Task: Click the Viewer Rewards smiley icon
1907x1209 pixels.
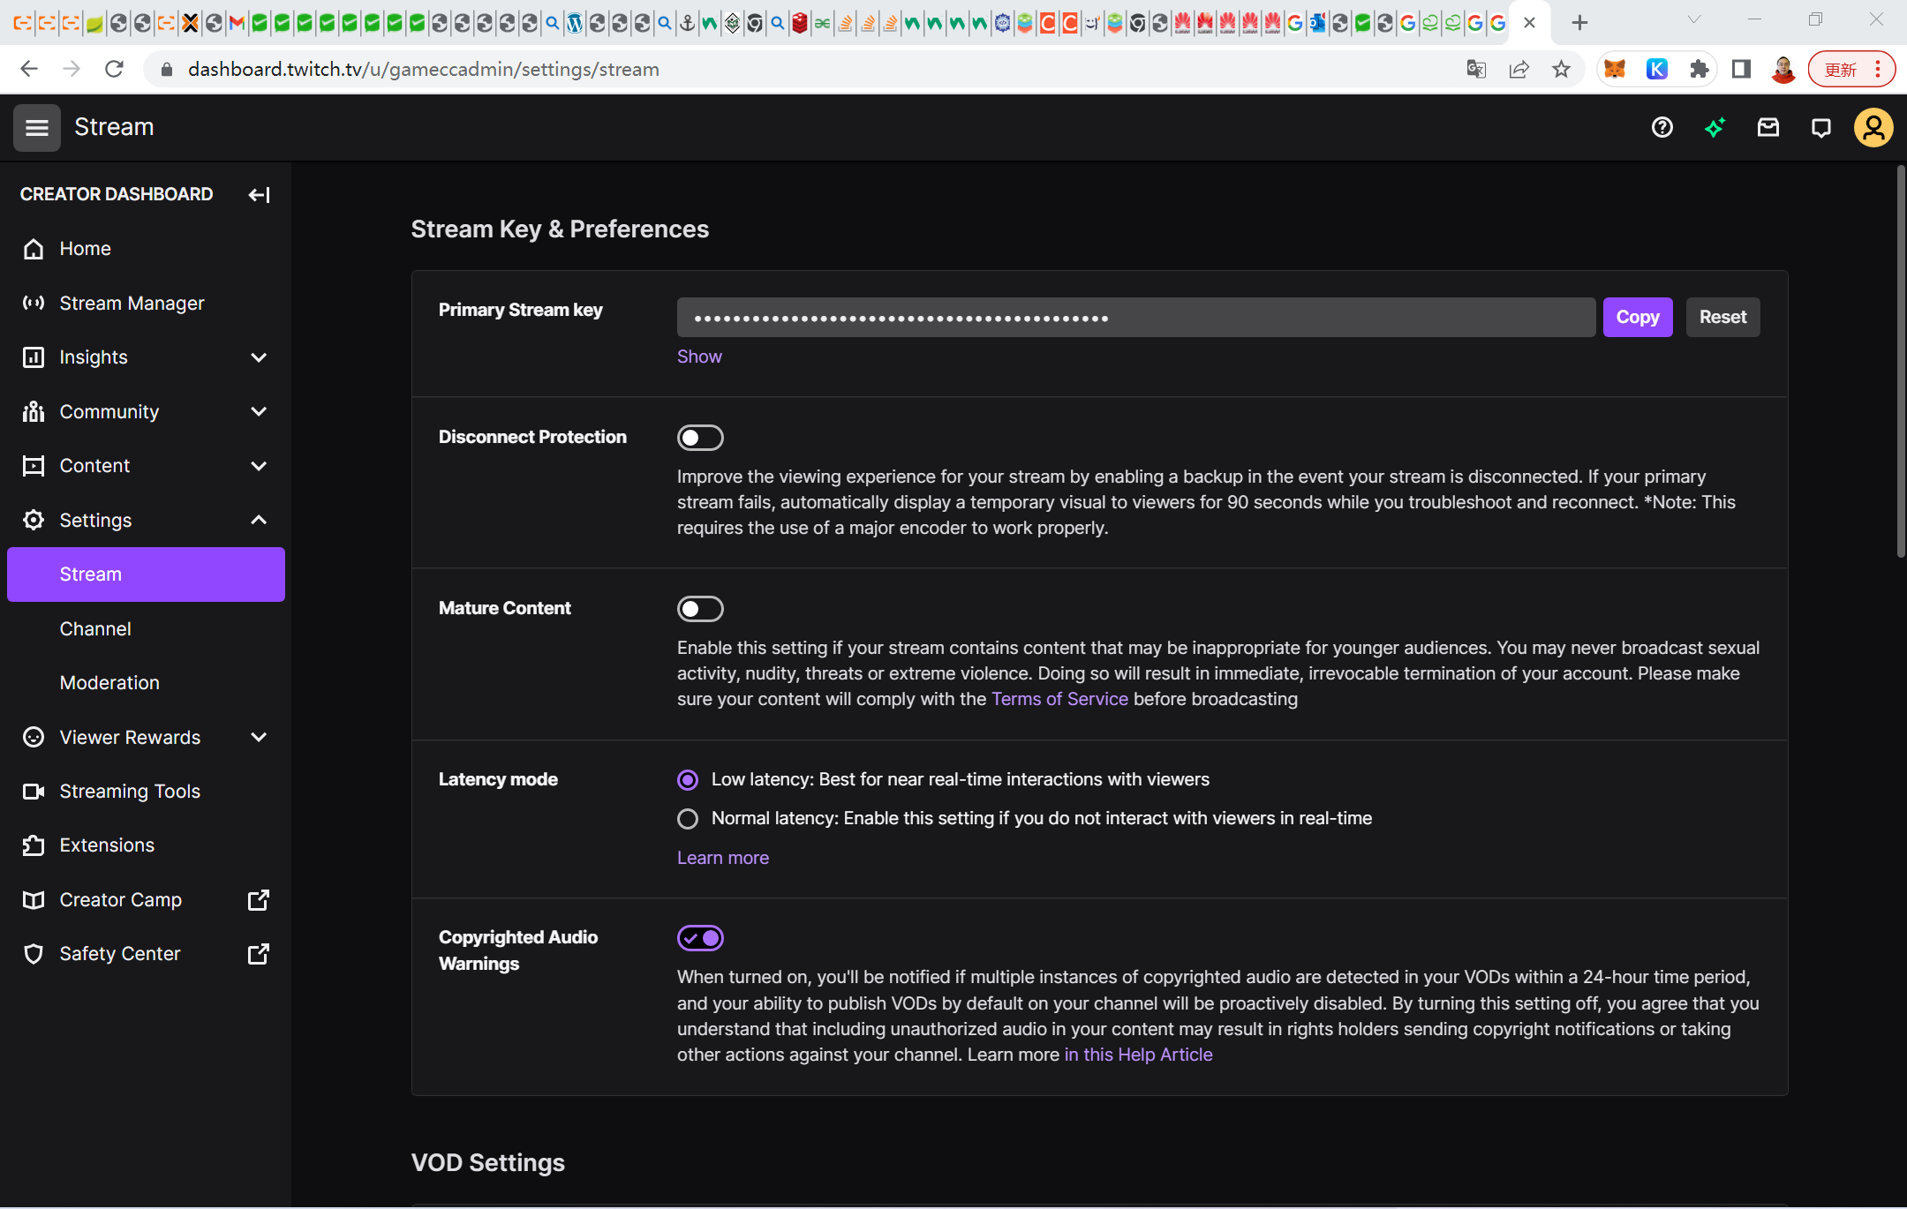Action: (x=34, y=737)
